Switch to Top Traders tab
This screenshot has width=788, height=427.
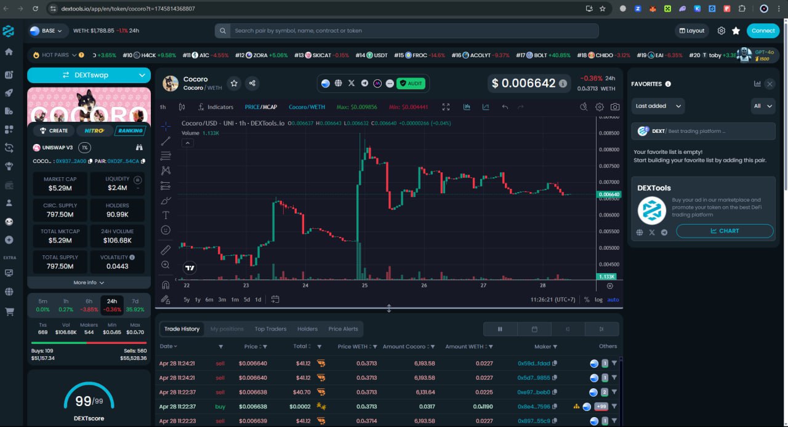[x=270, y=329]
